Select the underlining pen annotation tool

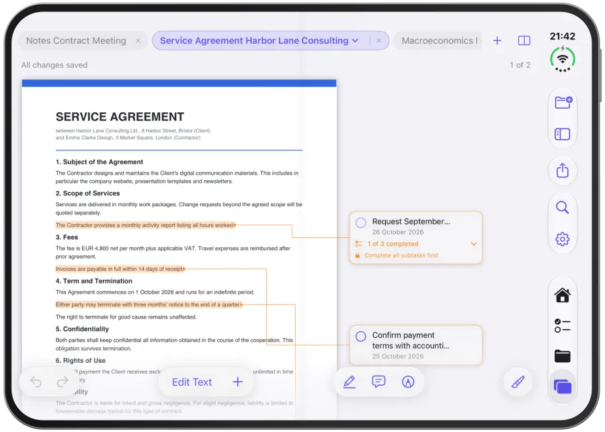tap(349, 382)
